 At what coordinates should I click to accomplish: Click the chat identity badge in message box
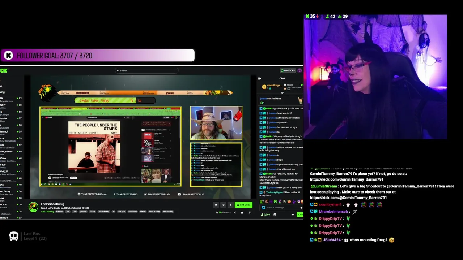[x=263, y=208]
